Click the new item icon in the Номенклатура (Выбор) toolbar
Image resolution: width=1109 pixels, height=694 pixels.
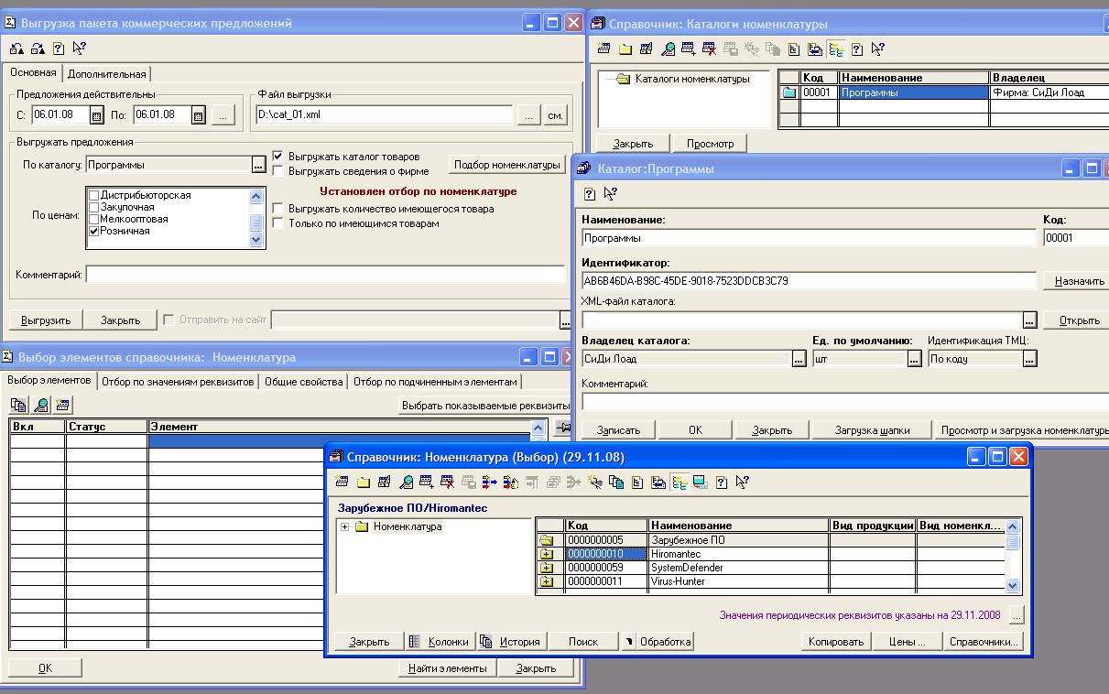[x=342, y=482]
